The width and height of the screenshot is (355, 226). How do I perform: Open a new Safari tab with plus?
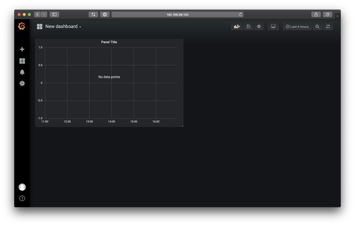point(337,16)
